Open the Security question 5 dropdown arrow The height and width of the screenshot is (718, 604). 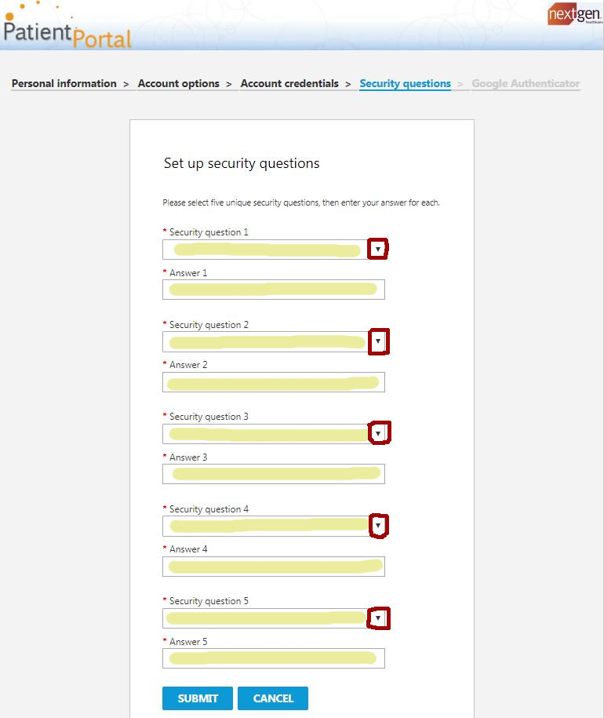pos(379,618)
